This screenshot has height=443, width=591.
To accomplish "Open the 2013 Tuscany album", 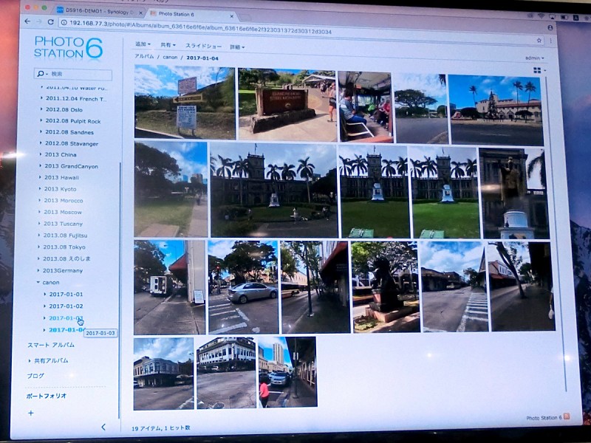I will (x=63, y=224).
